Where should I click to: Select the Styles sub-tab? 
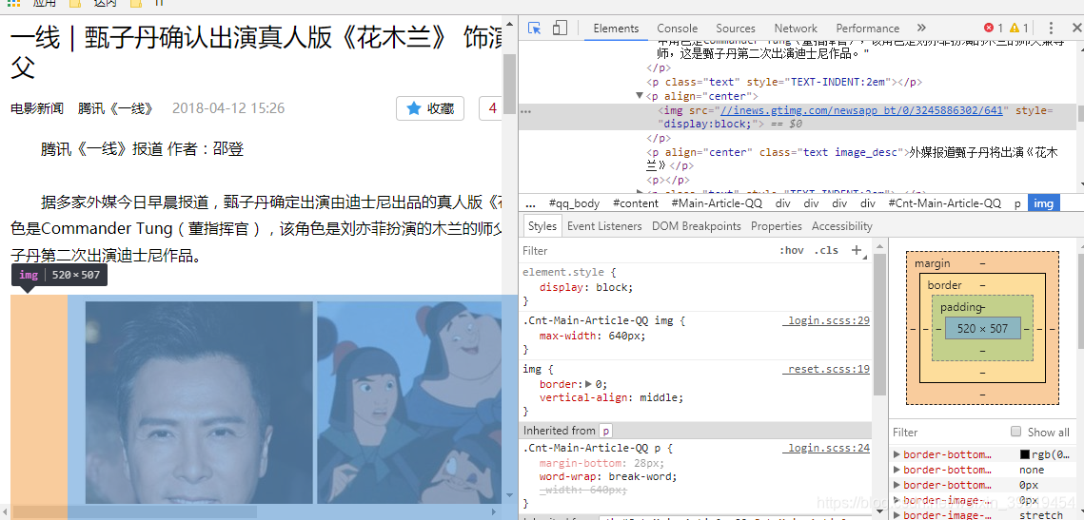pyautogui.click(x=542, y=226)
